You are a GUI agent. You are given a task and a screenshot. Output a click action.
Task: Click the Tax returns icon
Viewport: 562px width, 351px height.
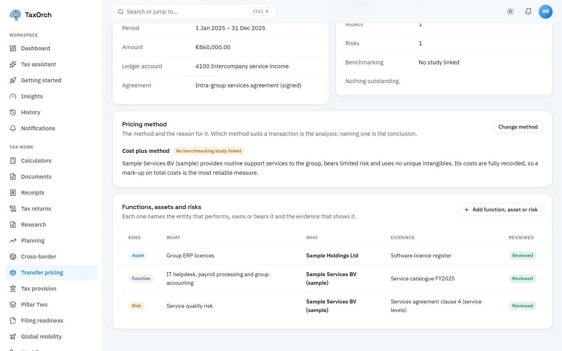pos(13,209)
